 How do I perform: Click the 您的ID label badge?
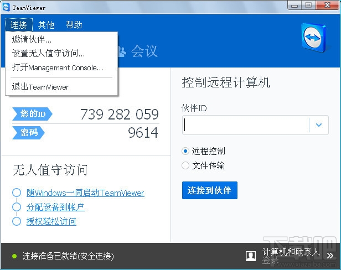coord(33,113)
